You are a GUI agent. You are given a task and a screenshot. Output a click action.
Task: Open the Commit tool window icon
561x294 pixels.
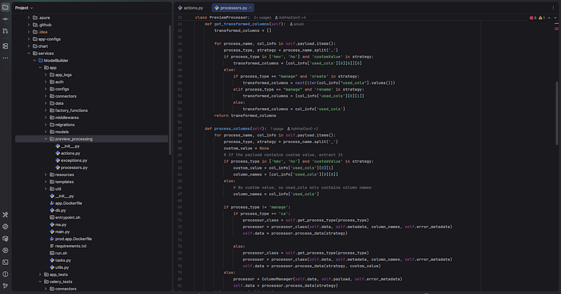click(6, 19)
